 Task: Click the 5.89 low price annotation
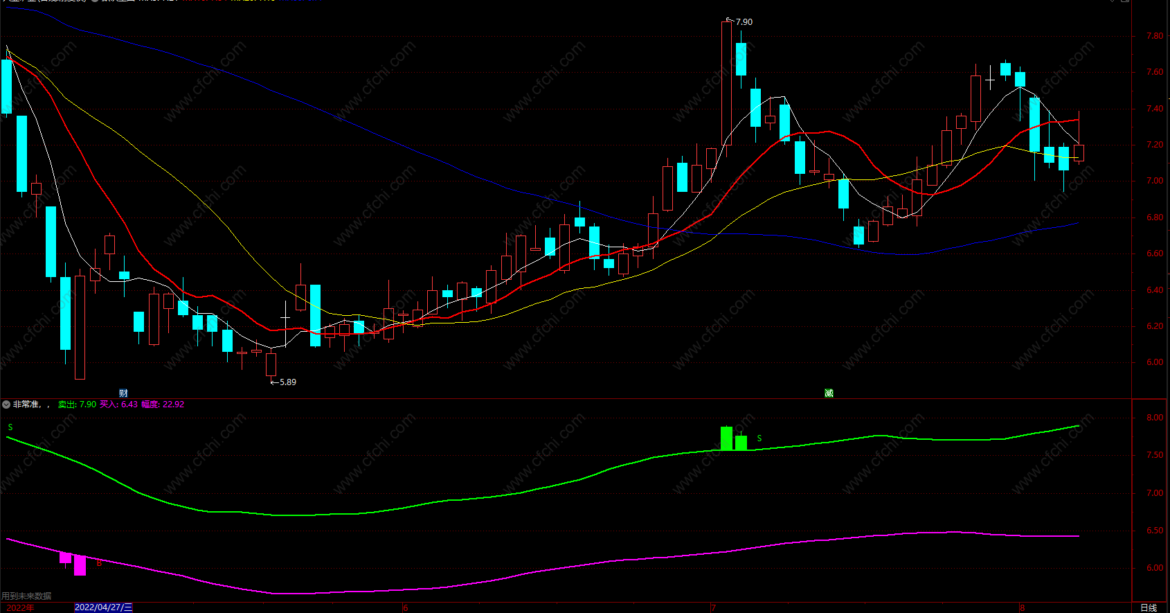coord(287,382)
